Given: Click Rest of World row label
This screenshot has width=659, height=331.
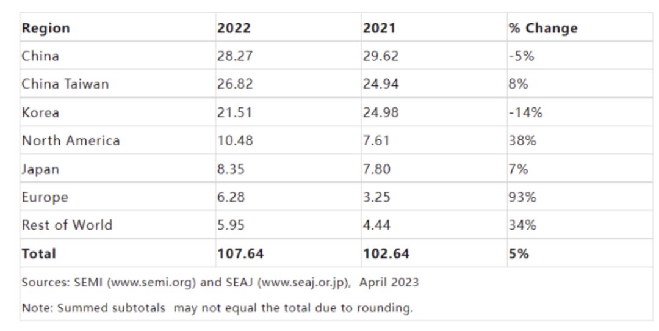Looking at the screenshot, I should click(67, 225).
